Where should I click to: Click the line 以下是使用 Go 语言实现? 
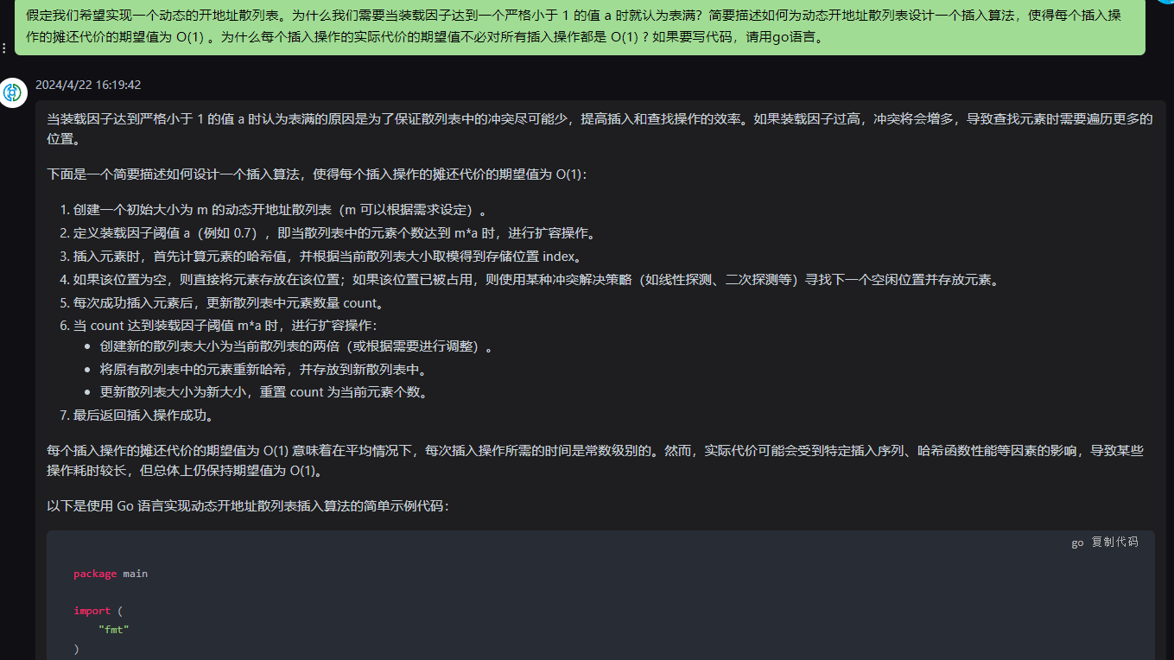(x=248, y=506)
